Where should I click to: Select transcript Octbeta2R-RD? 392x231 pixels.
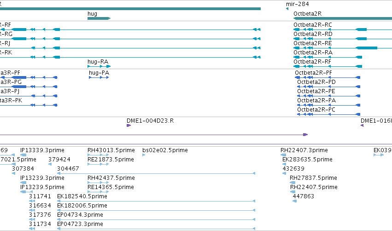313,34
